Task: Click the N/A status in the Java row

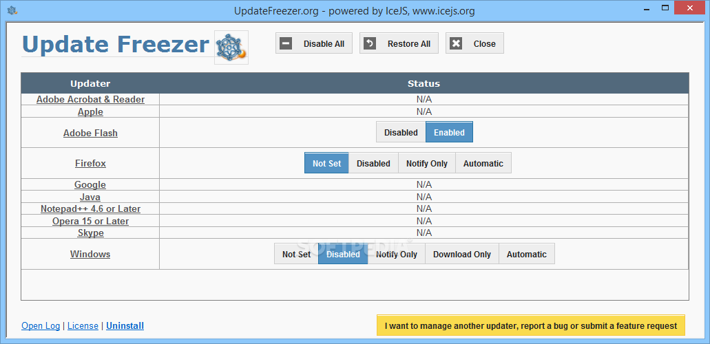Action: pyautogui.click(x=424, y=197)
